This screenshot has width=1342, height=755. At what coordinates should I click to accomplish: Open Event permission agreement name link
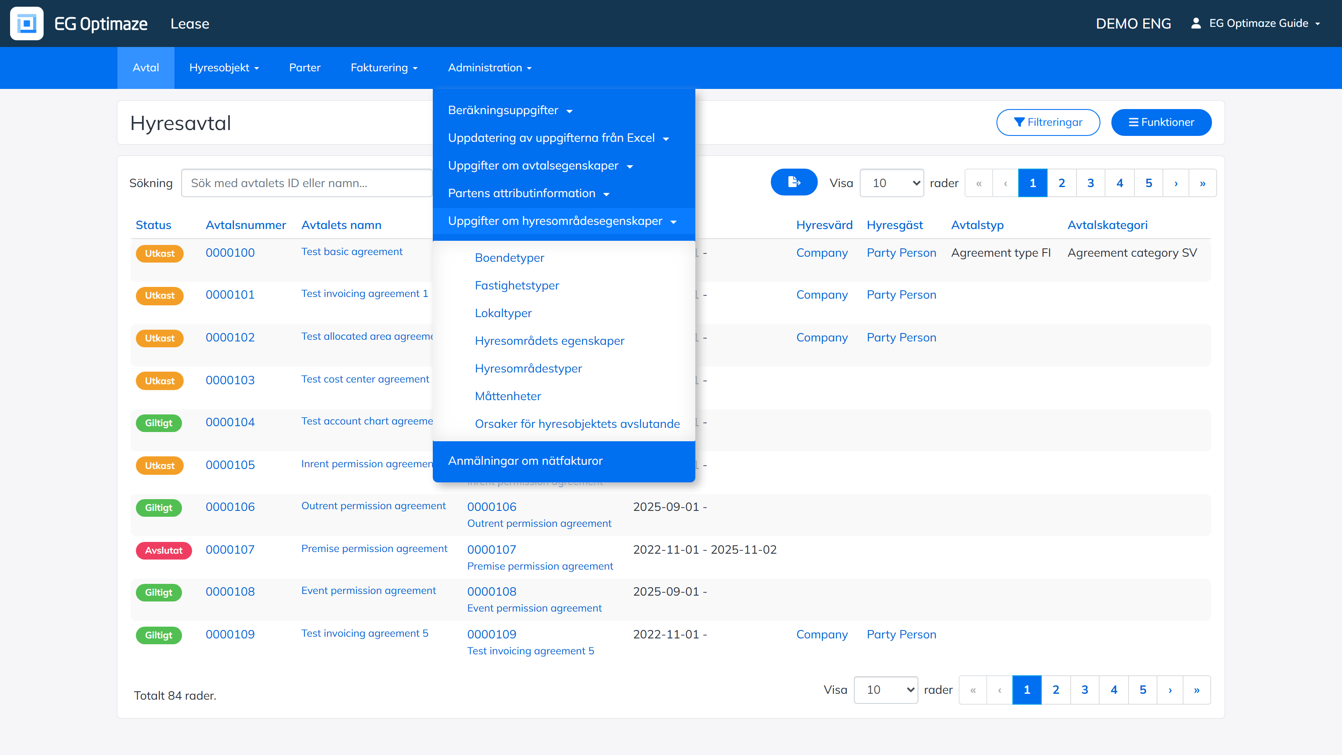(368, 590)
